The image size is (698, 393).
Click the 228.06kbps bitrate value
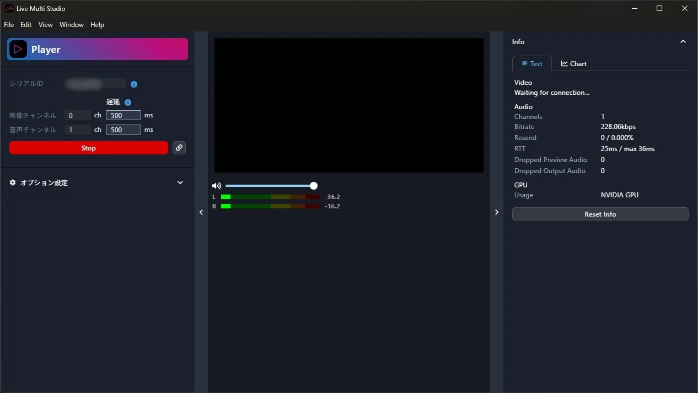click(x=618, y=127)
